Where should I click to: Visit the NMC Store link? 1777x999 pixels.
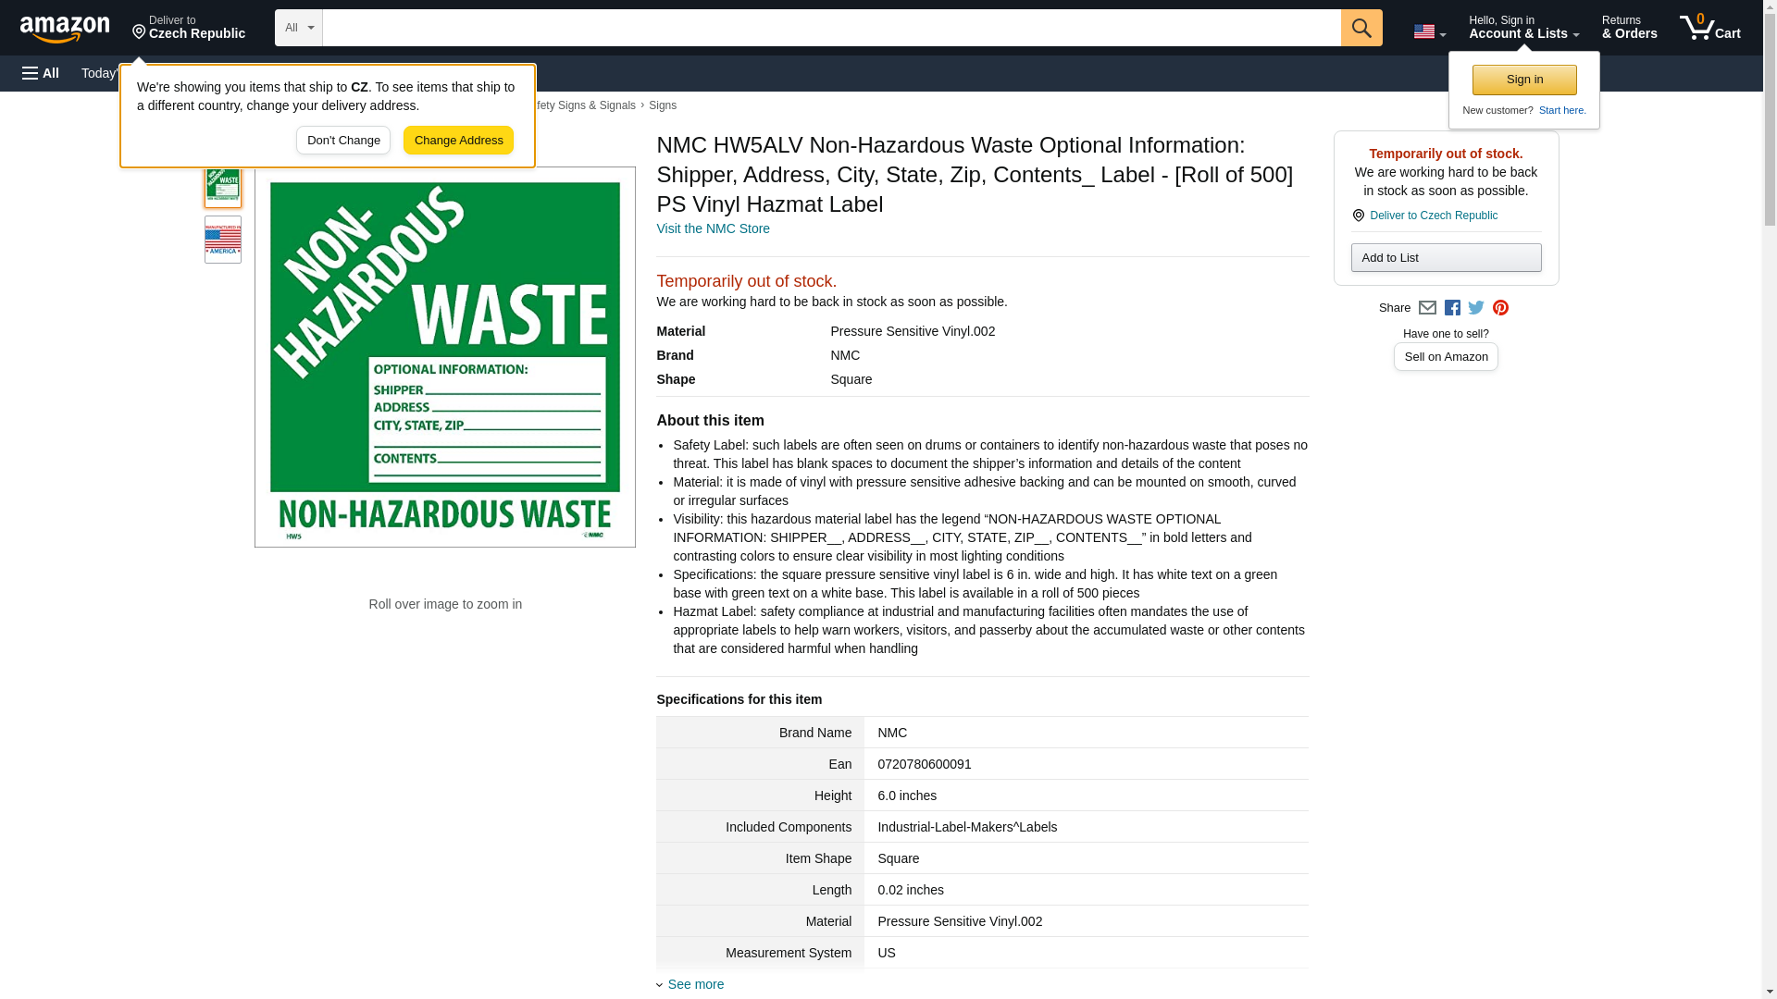pos(713,228)
